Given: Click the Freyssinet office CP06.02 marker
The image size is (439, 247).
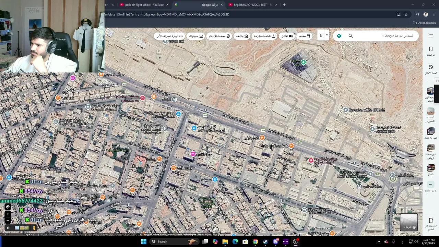Looking at the screenshot, I should [x=345, y=110].
